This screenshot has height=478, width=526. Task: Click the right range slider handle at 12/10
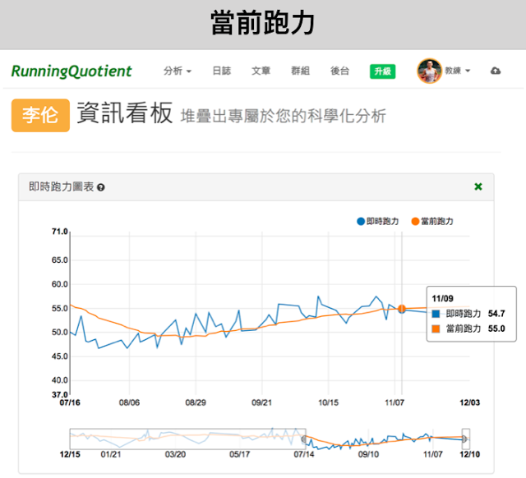pyautogui.click(x=465, y=439)
